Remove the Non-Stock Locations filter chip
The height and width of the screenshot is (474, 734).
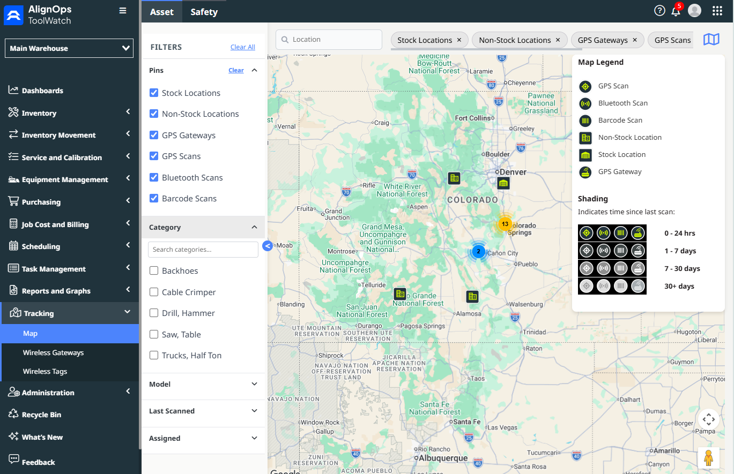[x=558, y=40]
